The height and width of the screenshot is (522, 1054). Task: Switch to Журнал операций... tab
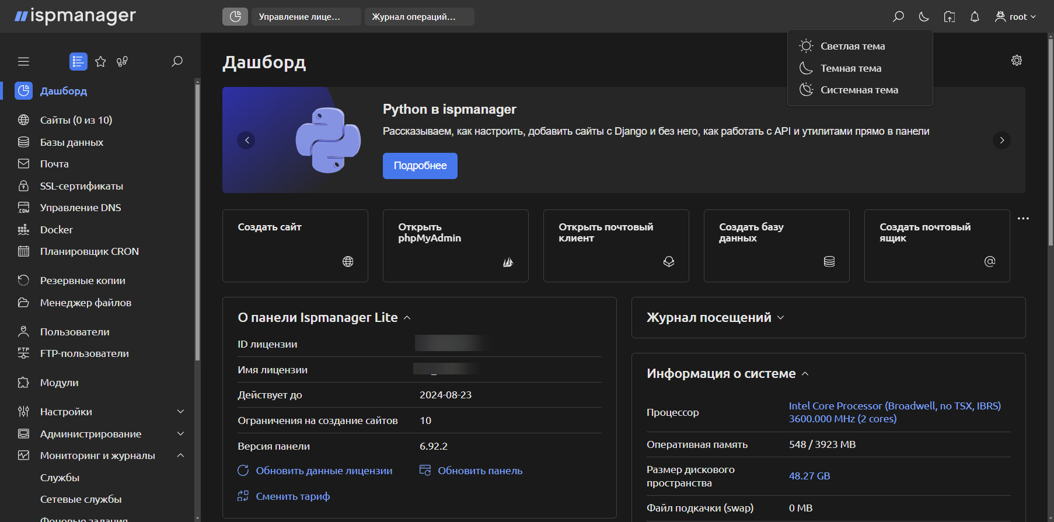tap(420, 16)
